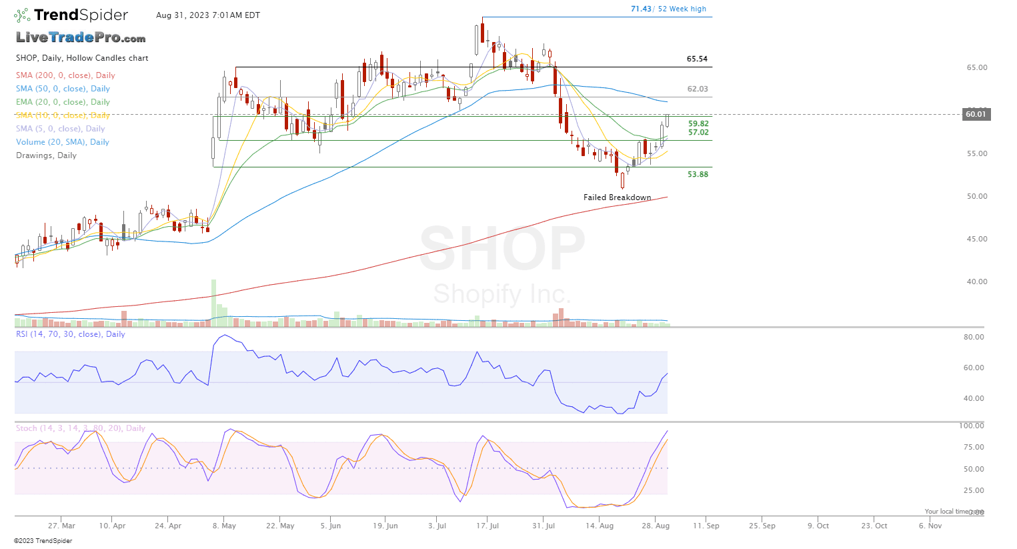Click the 75.00 Stoch axis label
The height and width of the screenshot is (549, 1017).
(x=974, y=447)
